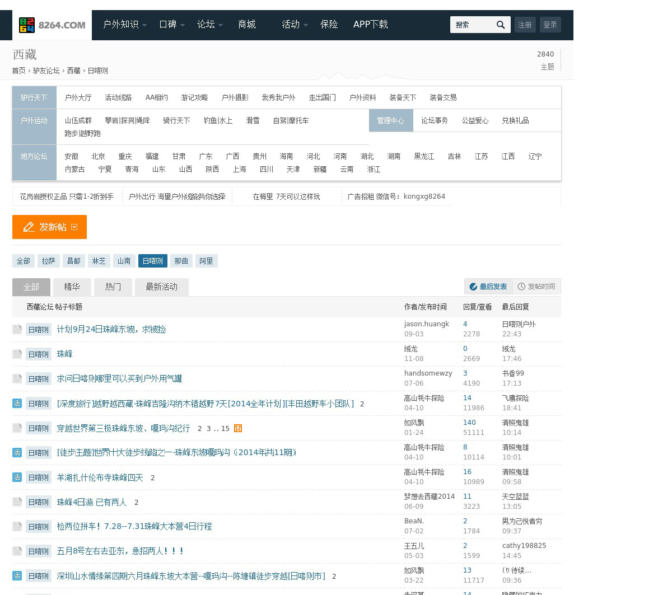Select the 日喀则 region filter
This screenshot has height=595, width=672.
click(x=152, y=261)
